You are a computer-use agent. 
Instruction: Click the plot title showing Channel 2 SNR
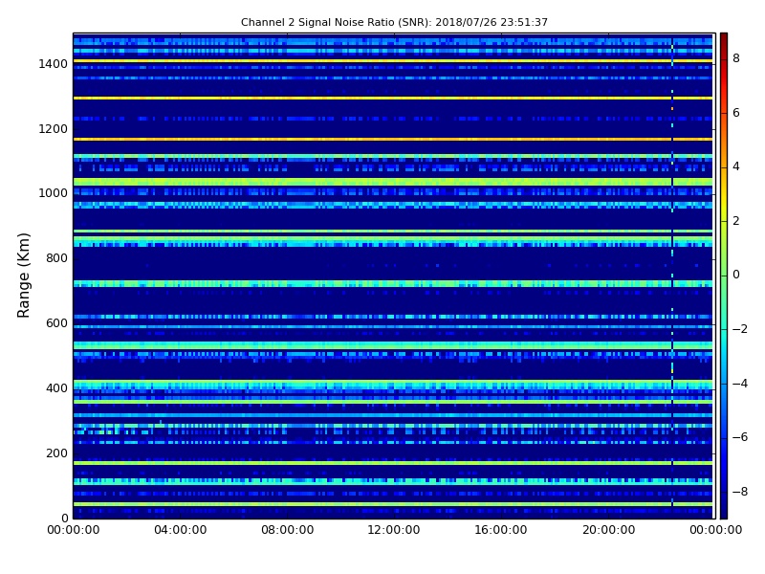coord(394,22)
